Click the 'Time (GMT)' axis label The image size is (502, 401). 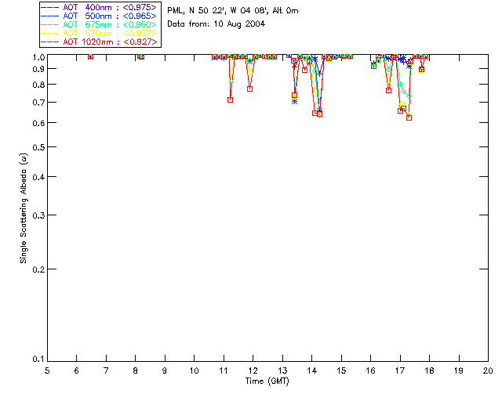[x=267, y=381]
